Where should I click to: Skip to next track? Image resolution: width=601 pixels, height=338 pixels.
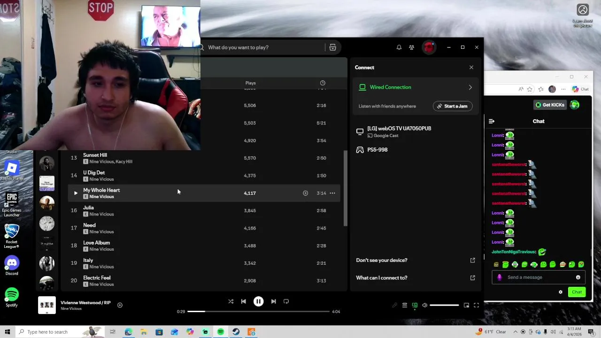273,301
